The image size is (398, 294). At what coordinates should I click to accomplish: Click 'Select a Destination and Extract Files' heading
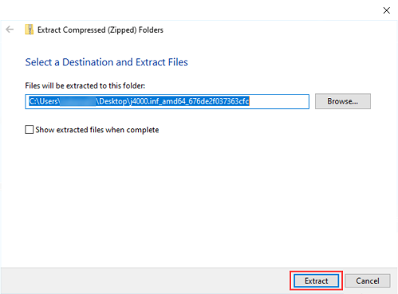coord(106,62)
